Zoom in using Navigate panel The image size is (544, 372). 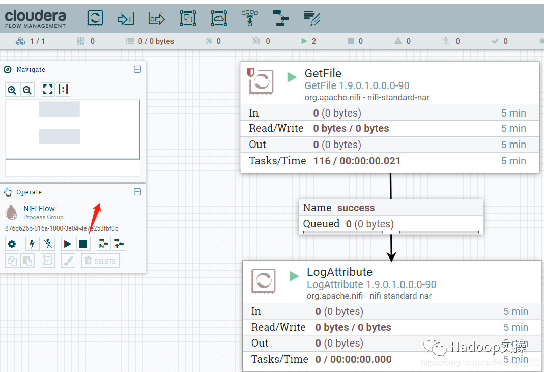(x=12, y=90)
